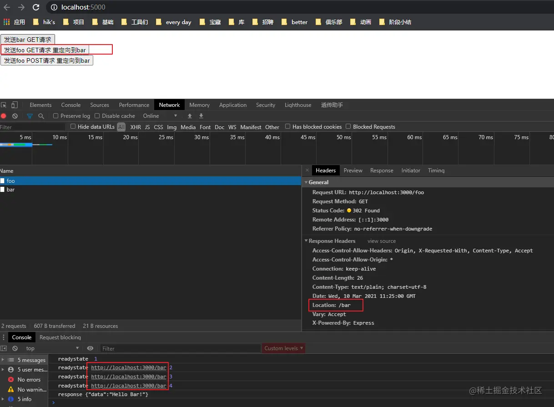
Task: Filter requests by JS type
Action: tap(147, 127)
